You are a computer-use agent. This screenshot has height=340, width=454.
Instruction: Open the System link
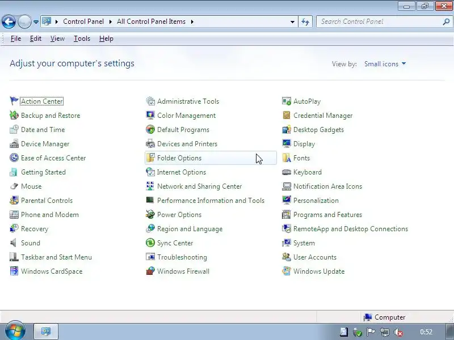pyautogui.click(x=304, y=243)
